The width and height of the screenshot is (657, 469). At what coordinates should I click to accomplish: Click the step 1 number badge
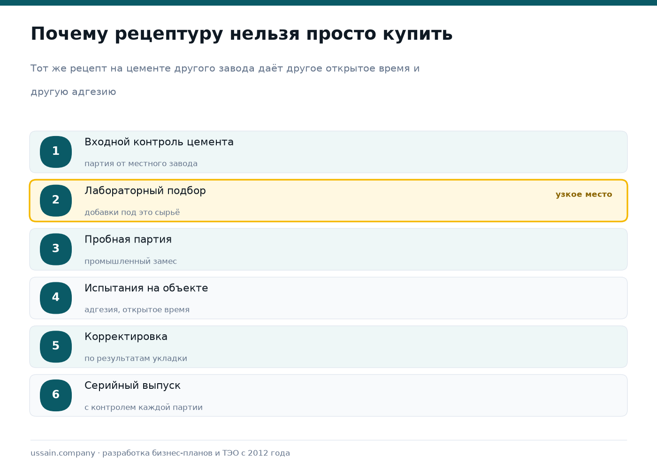(x=56, y=152)
